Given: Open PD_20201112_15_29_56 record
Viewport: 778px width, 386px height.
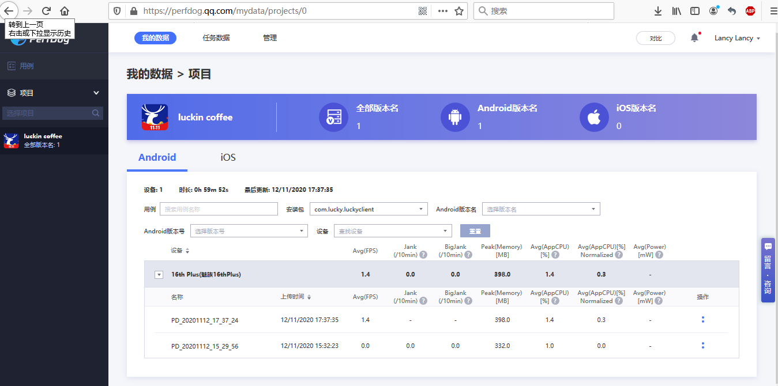Looking at the screenshot, I should [205, 346].
